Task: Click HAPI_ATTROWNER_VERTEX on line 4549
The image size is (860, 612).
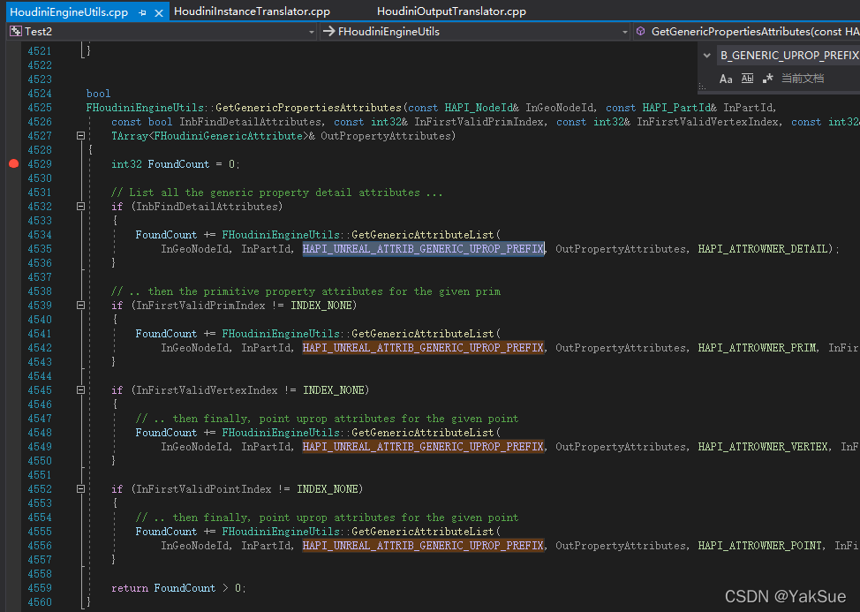Action: 762,446
